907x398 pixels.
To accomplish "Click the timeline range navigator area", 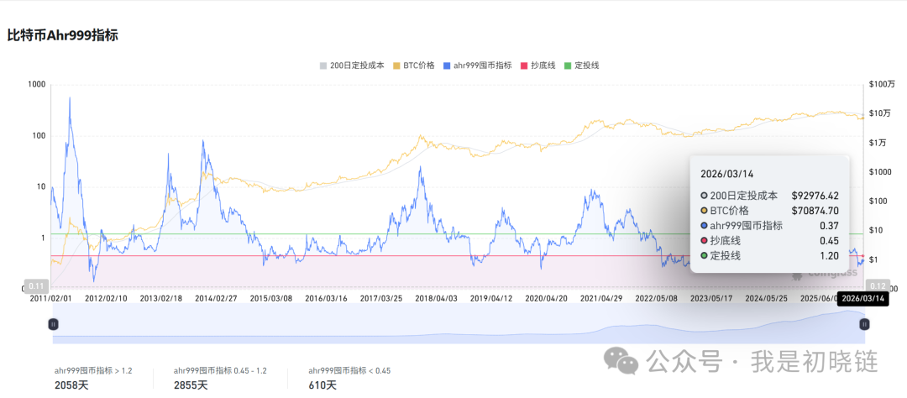I will point(459,325).
